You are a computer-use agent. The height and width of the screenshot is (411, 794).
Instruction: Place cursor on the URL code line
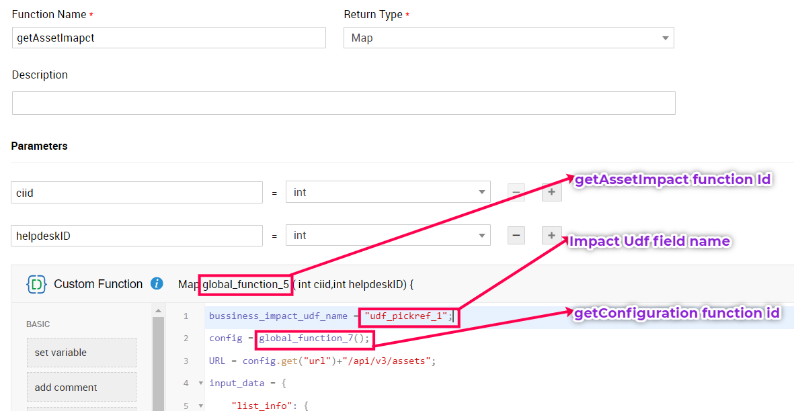323,361
